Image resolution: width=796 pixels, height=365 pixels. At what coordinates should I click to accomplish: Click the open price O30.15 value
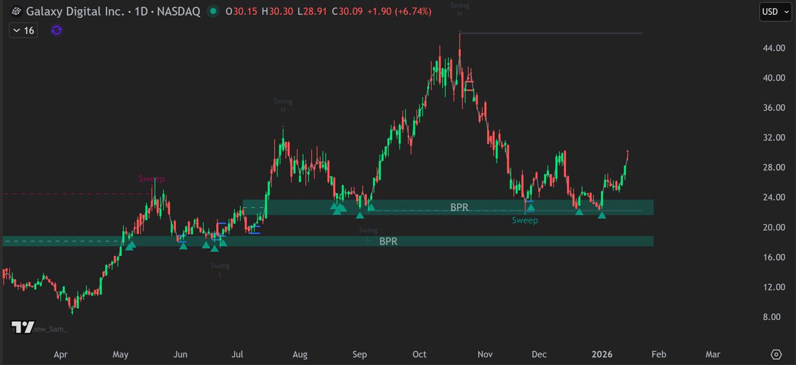pos(242,11)
